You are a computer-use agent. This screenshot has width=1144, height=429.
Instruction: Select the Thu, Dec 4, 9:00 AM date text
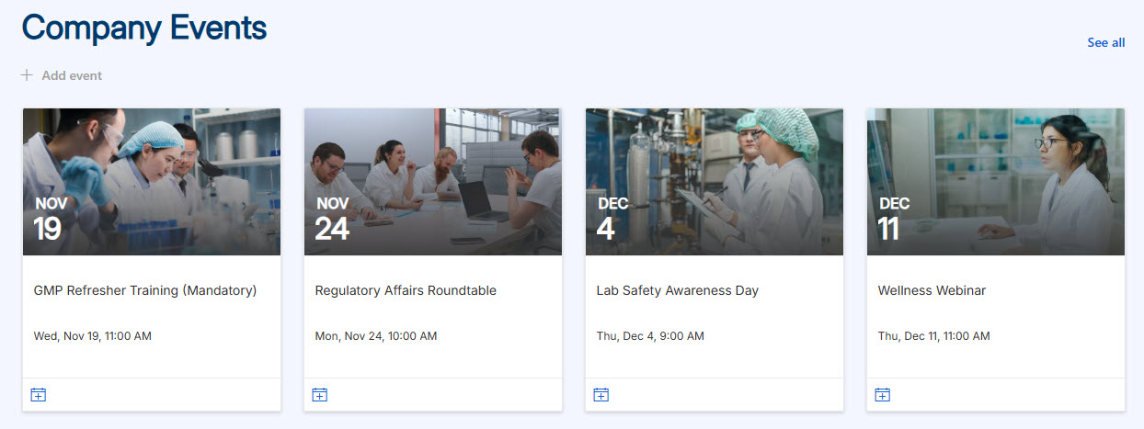tap(650, 336)
